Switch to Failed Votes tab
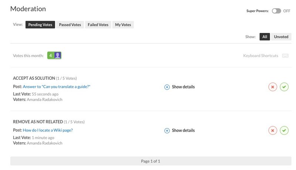 click(x=98, y=25)
